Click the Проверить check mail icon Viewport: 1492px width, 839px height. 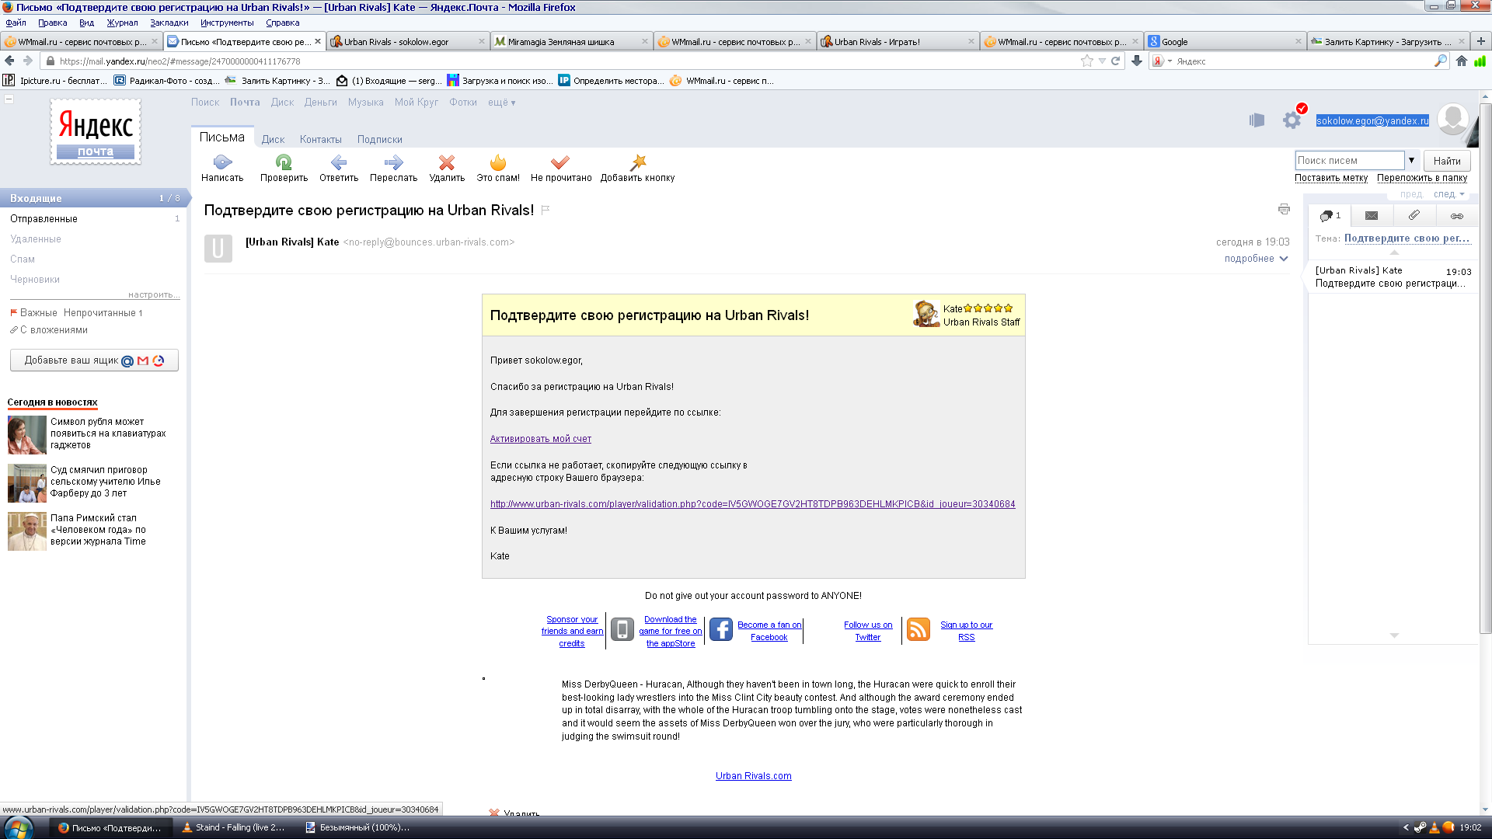284,162
